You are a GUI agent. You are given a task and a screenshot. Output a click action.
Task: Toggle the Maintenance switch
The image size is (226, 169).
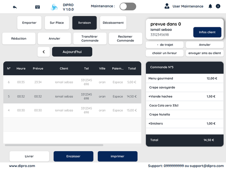(x=128, y=6)
